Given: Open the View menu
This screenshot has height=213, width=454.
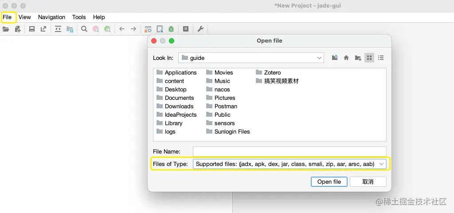Looking at the screenshot, I should click(25, 17).
